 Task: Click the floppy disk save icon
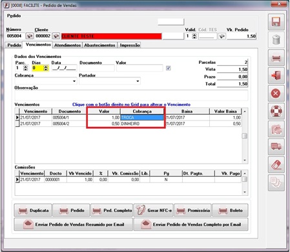click(x=276, y=22)
